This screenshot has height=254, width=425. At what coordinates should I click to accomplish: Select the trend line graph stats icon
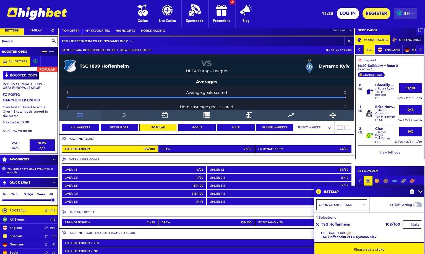coord(291,115)
